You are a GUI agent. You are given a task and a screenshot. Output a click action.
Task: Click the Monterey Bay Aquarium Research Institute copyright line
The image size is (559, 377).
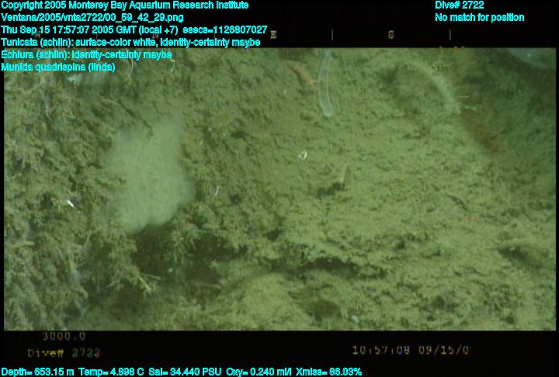(x=124, y=5)
